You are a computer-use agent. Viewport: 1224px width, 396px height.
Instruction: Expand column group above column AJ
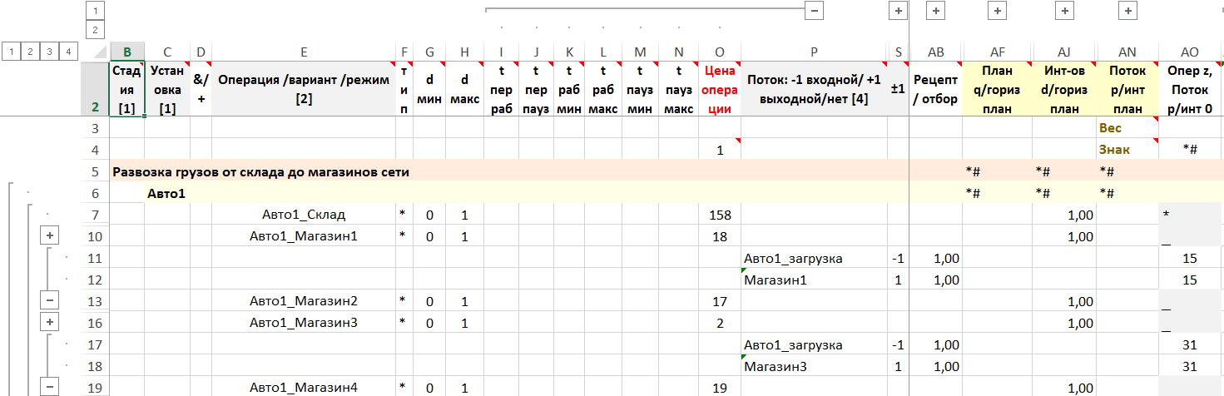[1063, 10]
